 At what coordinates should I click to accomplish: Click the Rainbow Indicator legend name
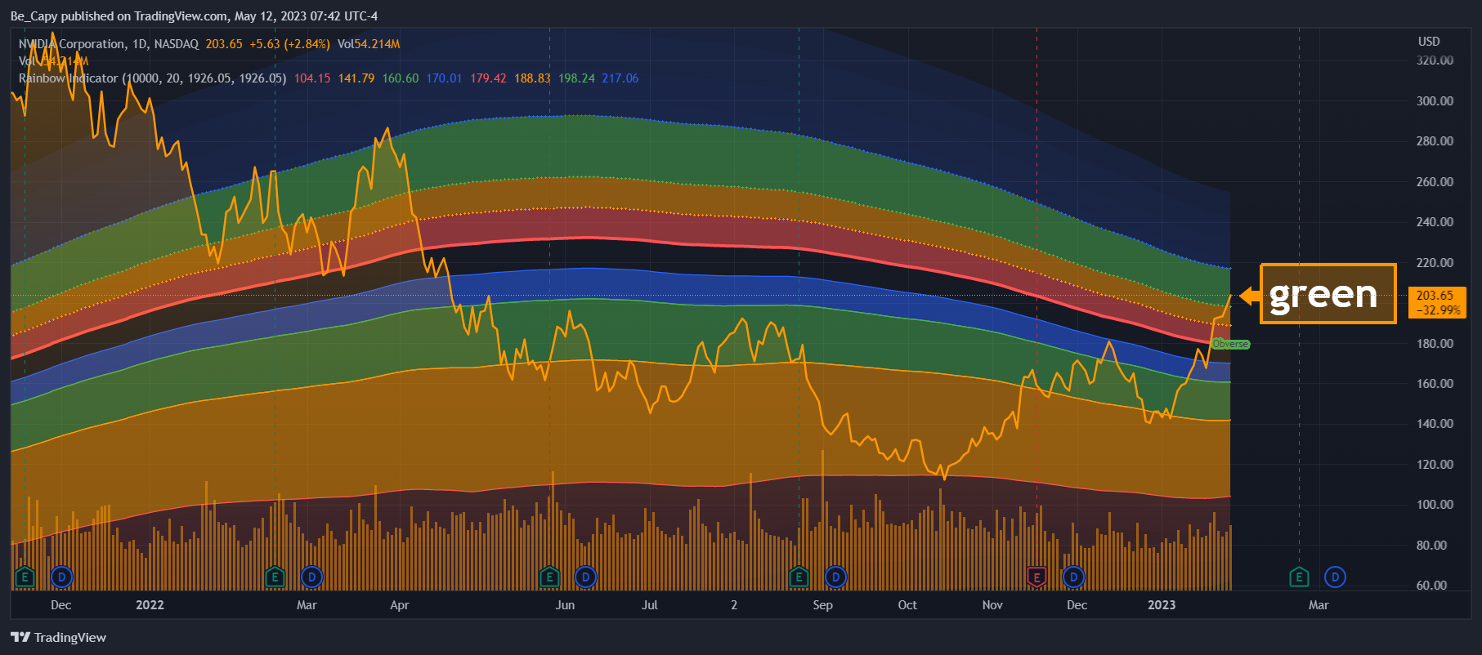point(69,78)
